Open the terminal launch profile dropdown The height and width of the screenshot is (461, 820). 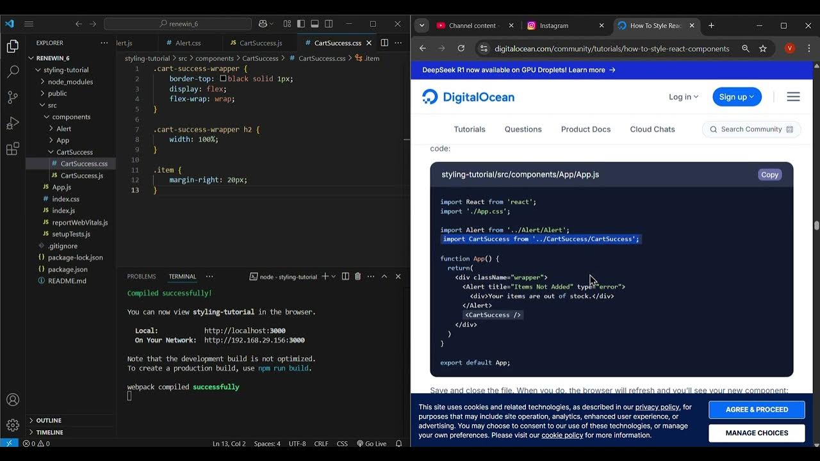(333, 277)
